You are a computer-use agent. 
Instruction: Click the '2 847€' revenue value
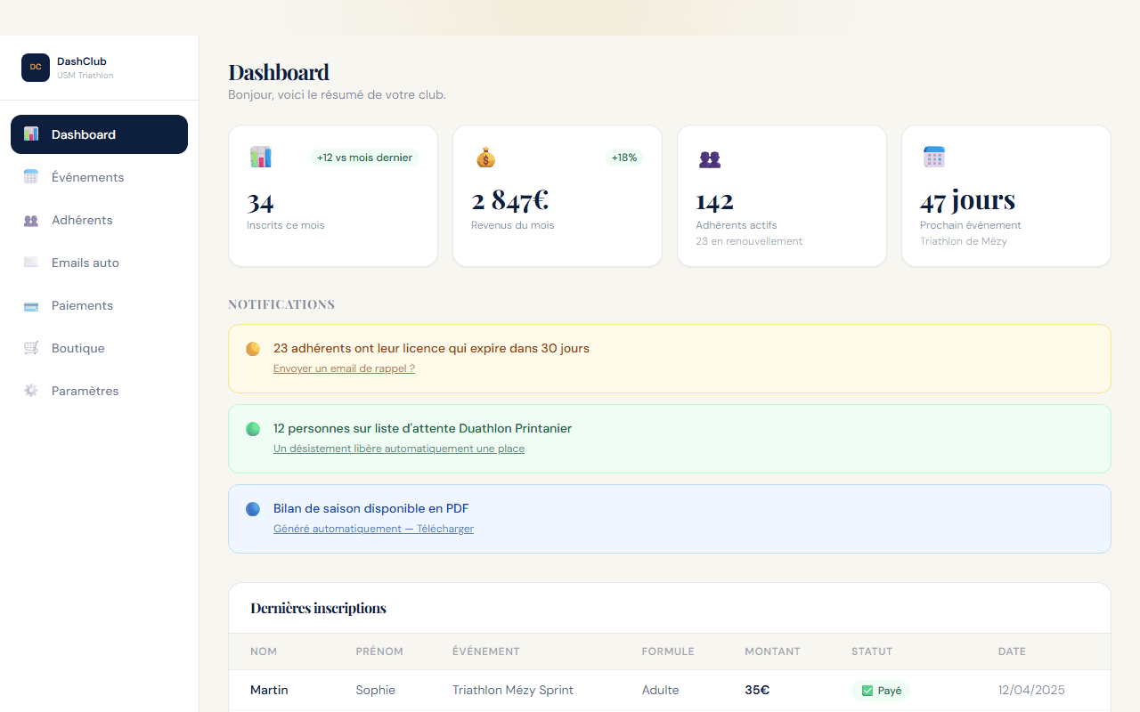(x=510, y=201)
